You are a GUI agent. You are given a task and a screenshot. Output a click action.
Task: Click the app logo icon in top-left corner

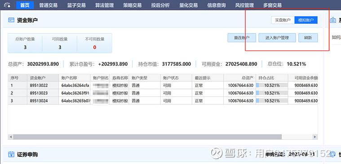tap(8, 4)
